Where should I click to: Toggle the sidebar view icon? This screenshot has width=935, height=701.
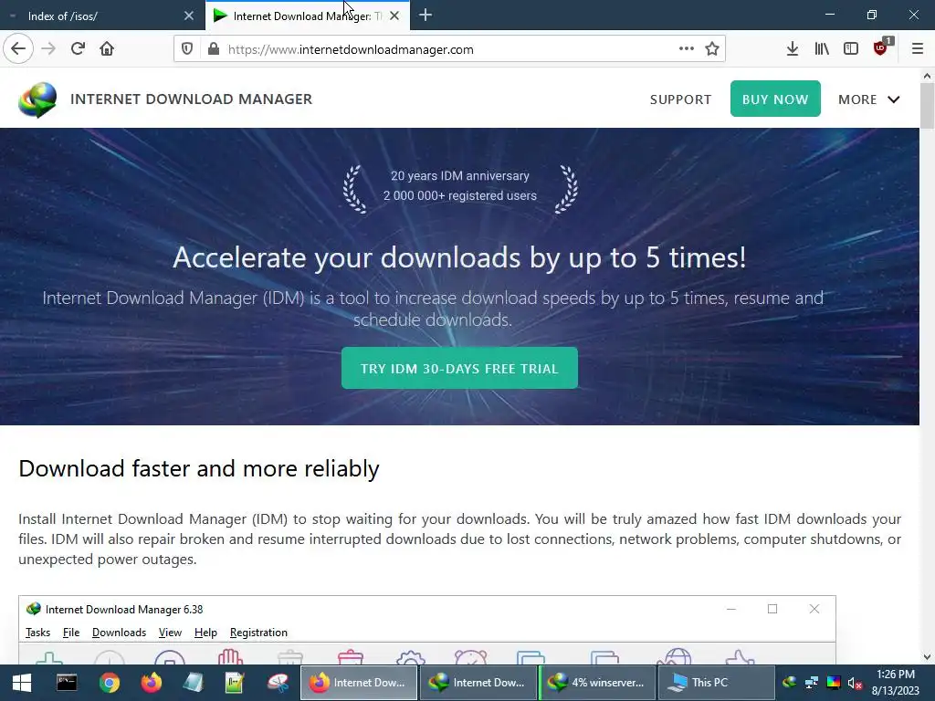point(851,49)
